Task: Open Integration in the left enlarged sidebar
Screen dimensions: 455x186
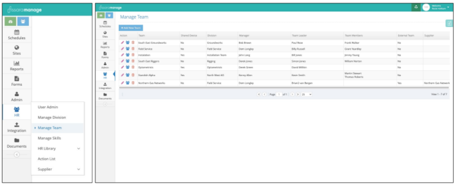Action: tap(17, 128)
